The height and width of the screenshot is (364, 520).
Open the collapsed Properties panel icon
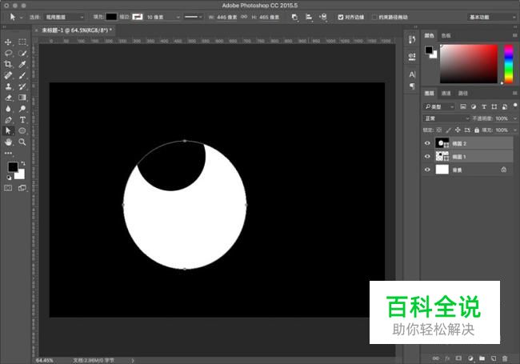[412, 56]
